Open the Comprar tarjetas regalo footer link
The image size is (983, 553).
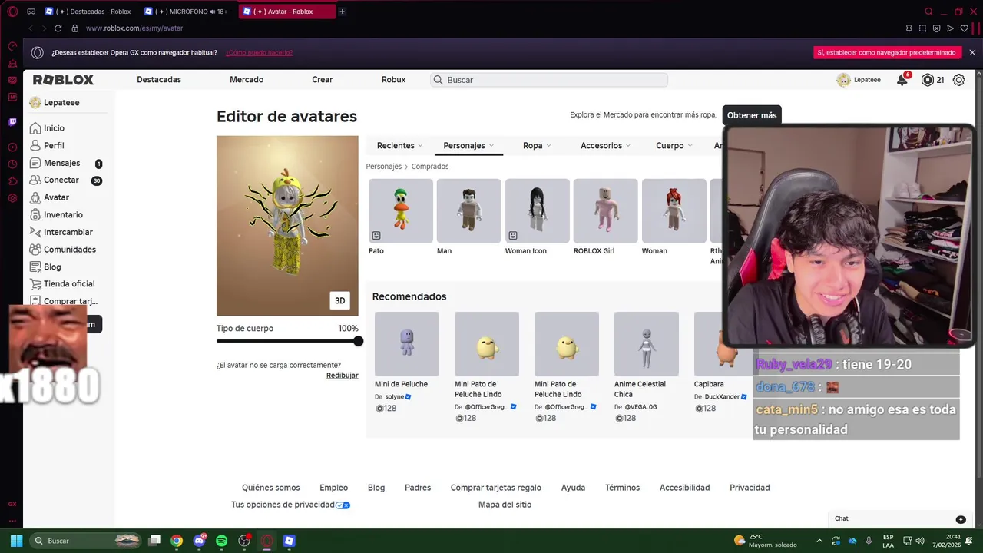pyautogui.click(x=496, y=488)
